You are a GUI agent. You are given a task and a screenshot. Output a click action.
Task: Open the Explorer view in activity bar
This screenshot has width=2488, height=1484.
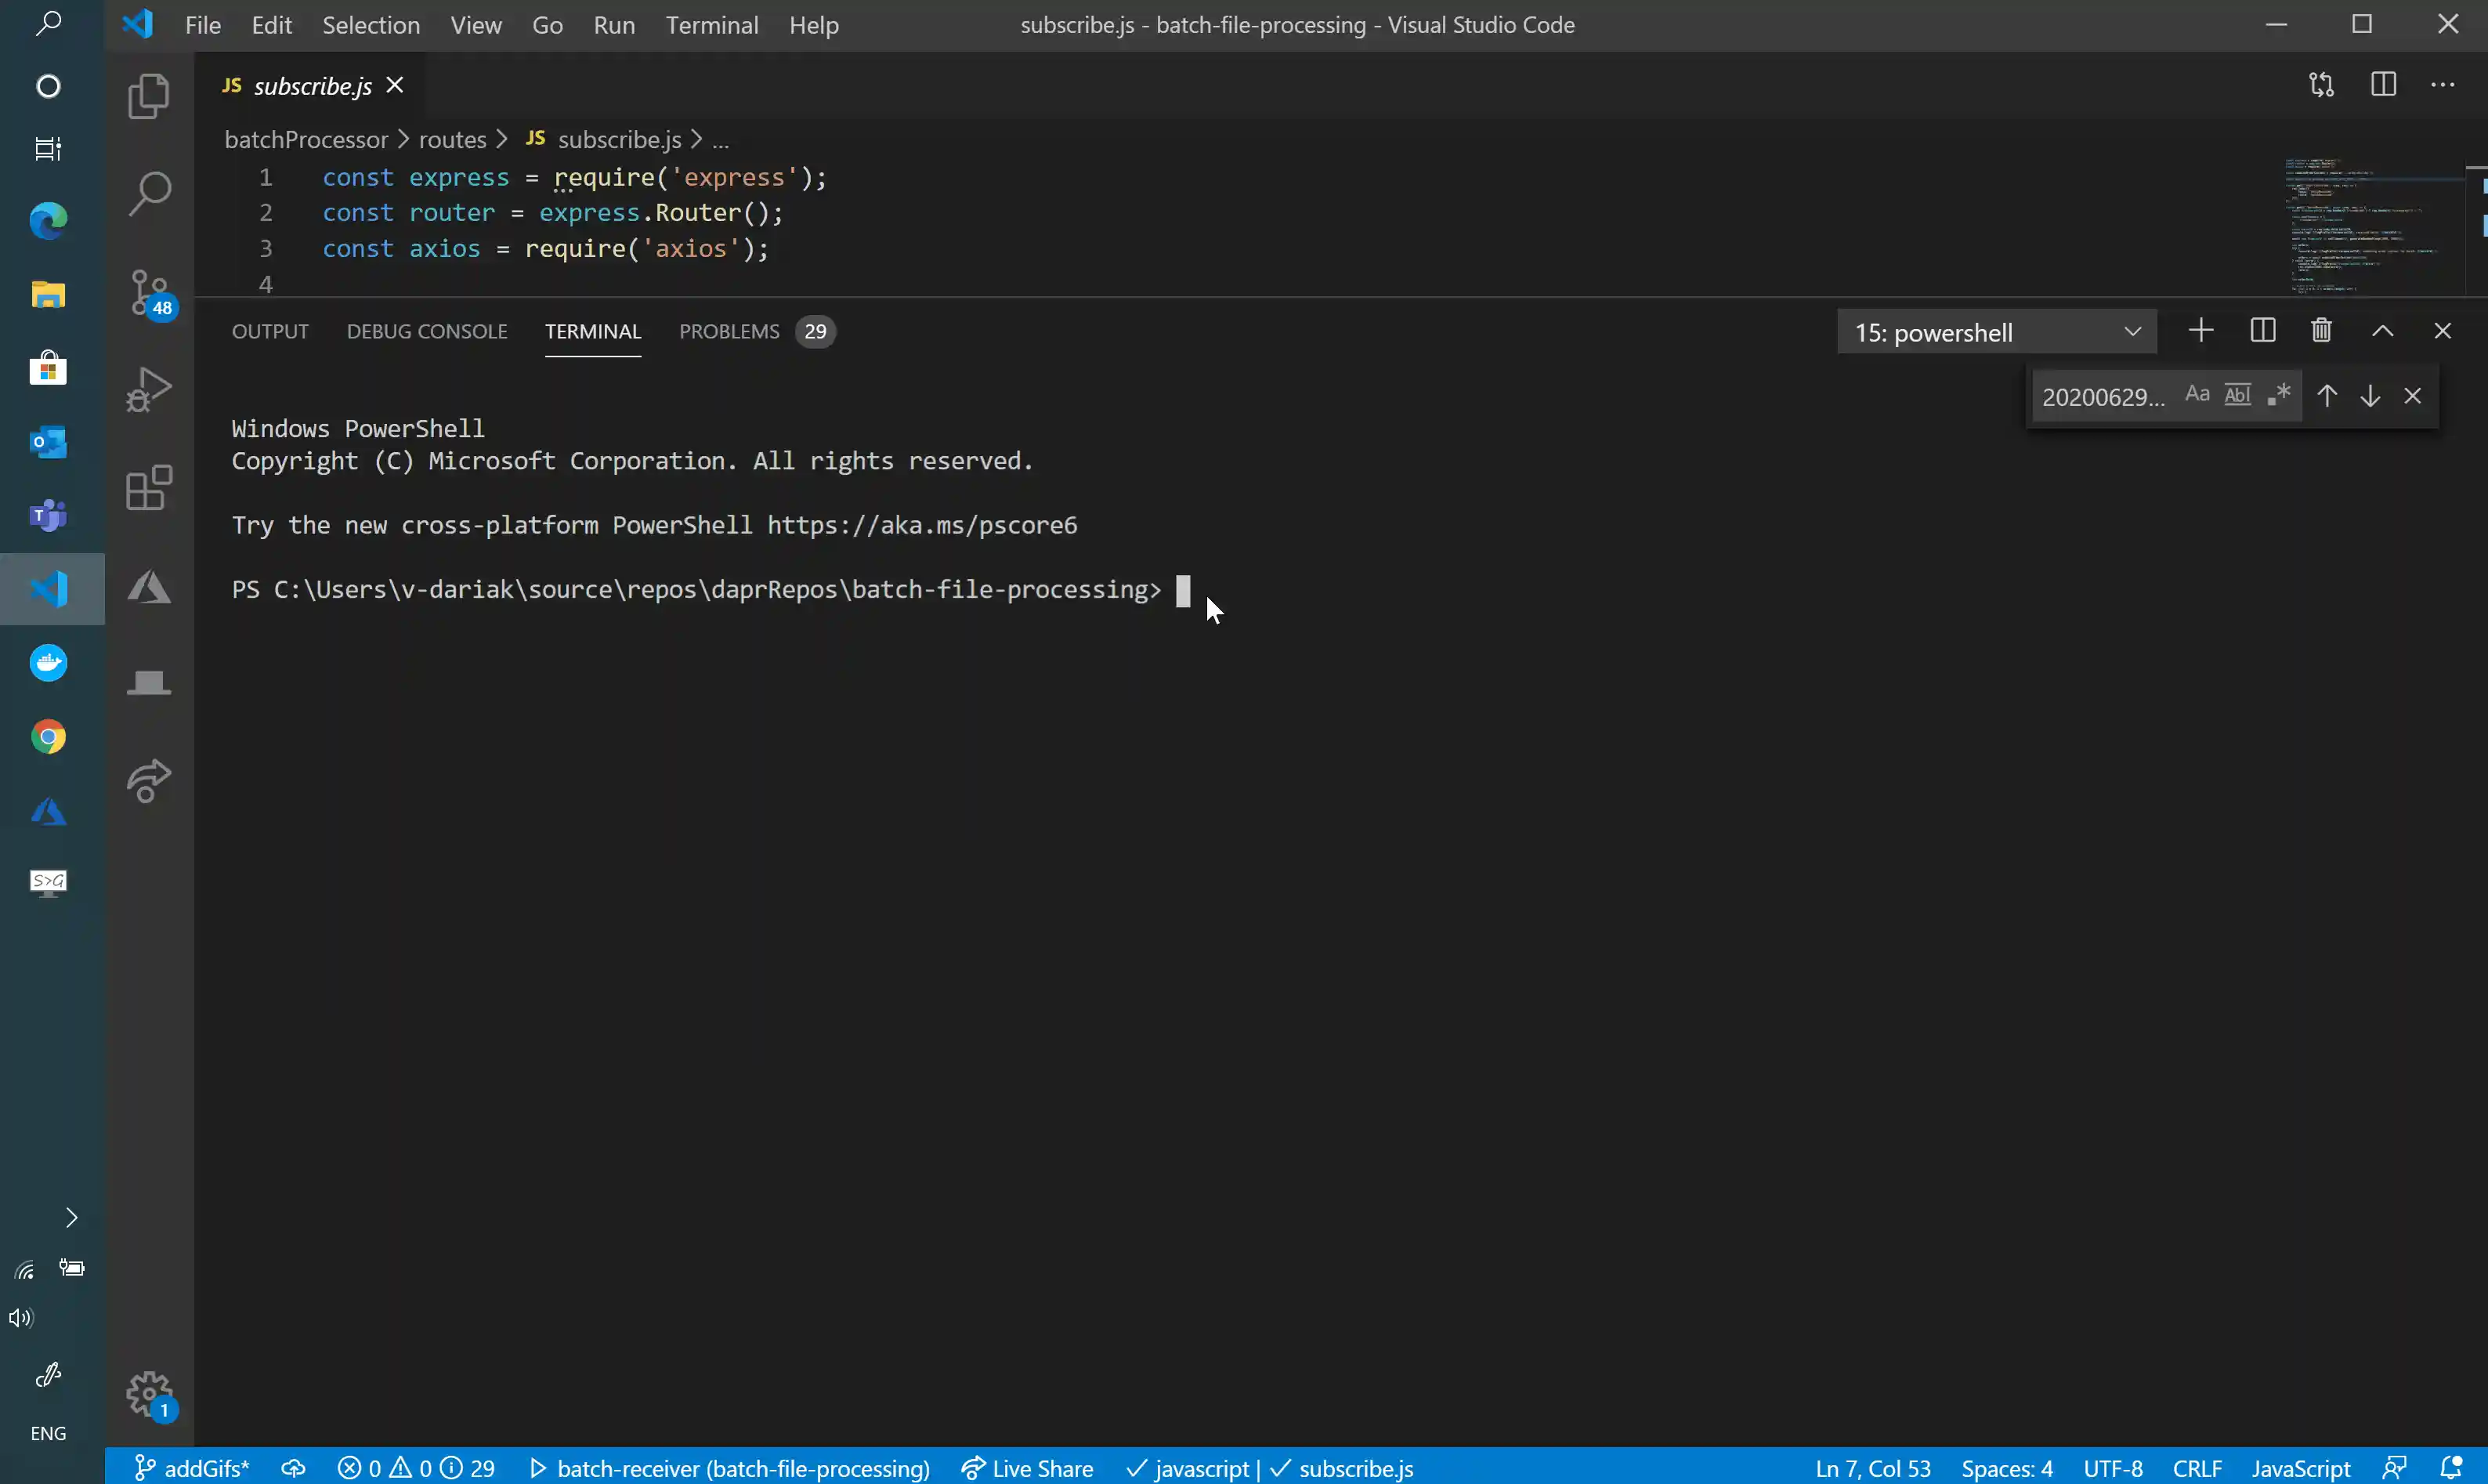point(149,96)
